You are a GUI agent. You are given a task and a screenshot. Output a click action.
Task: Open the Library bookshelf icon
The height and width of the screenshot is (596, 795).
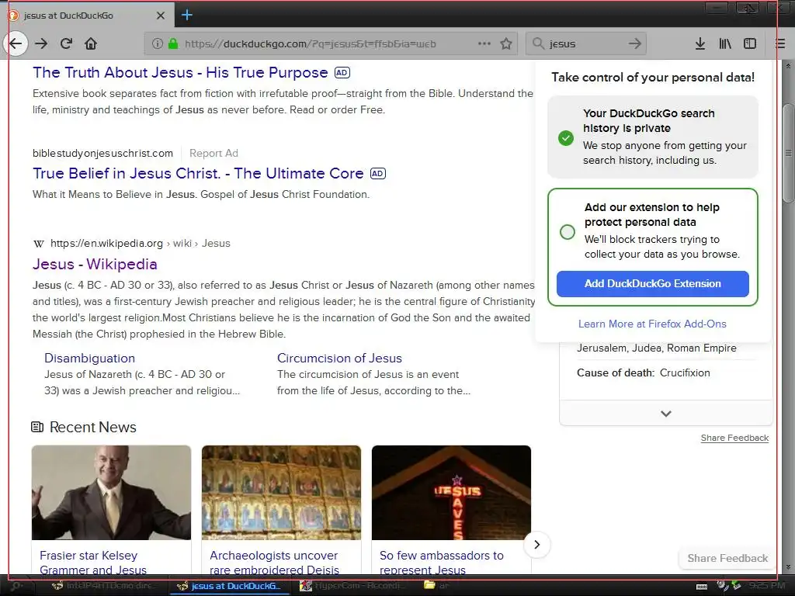725,43
